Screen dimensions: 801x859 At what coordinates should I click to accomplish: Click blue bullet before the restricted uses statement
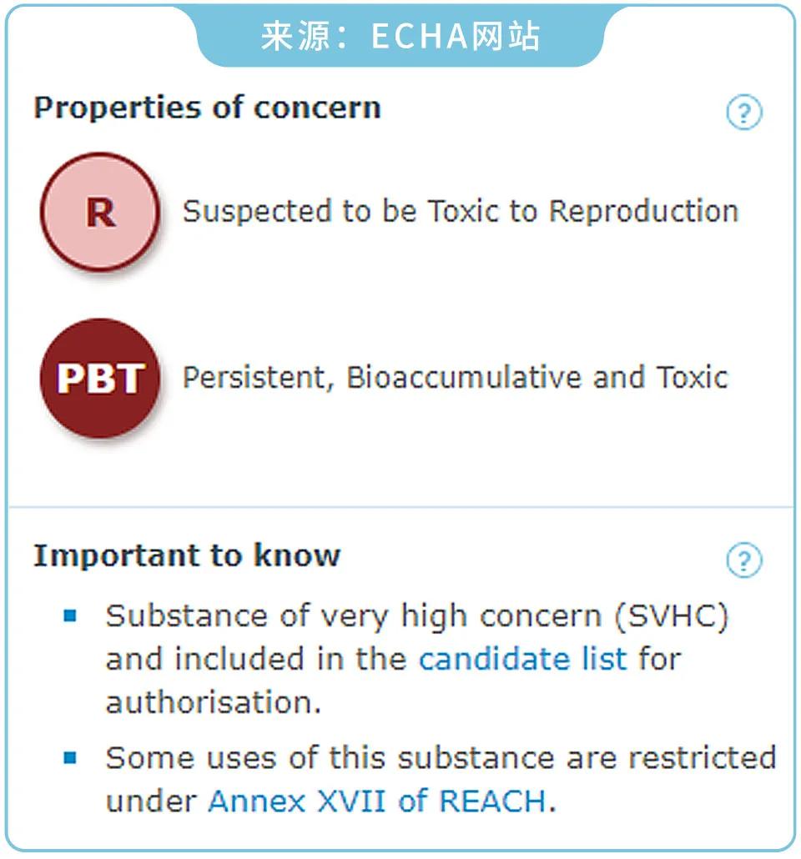click(x=70, y=758)
